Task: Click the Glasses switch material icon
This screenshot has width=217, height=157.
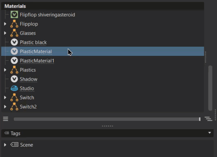Action: tap(14, 33)
